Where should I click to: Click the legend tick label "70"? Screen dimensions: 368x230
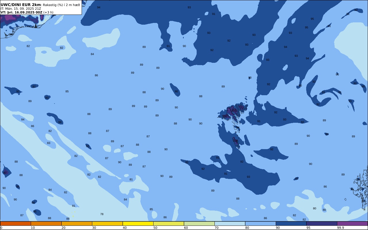216,228
